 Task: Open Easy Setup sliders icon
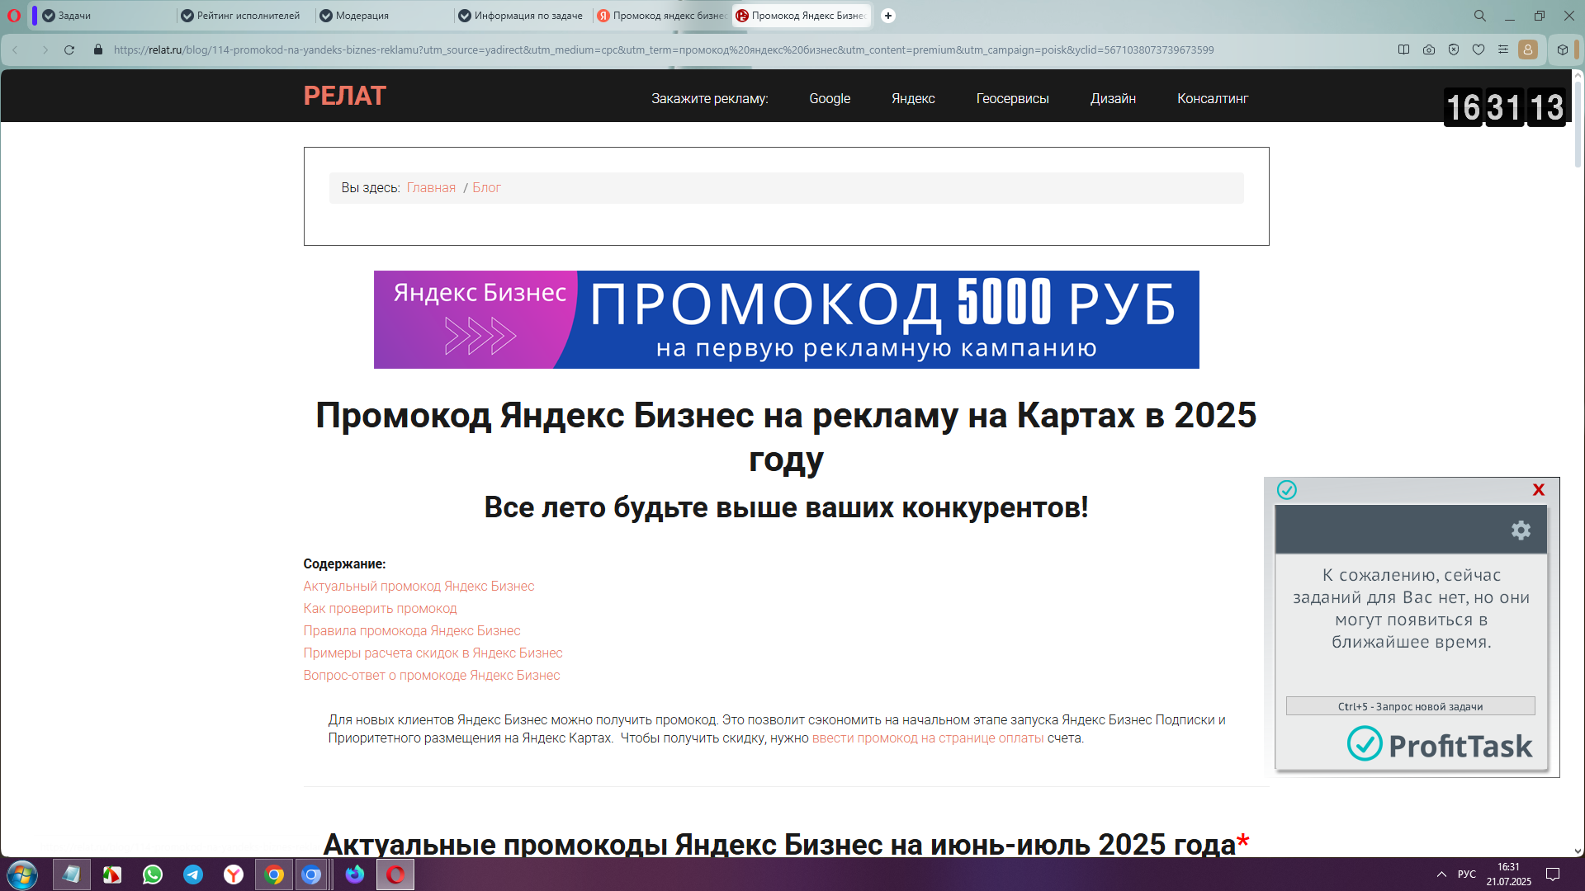(1503, 50)
